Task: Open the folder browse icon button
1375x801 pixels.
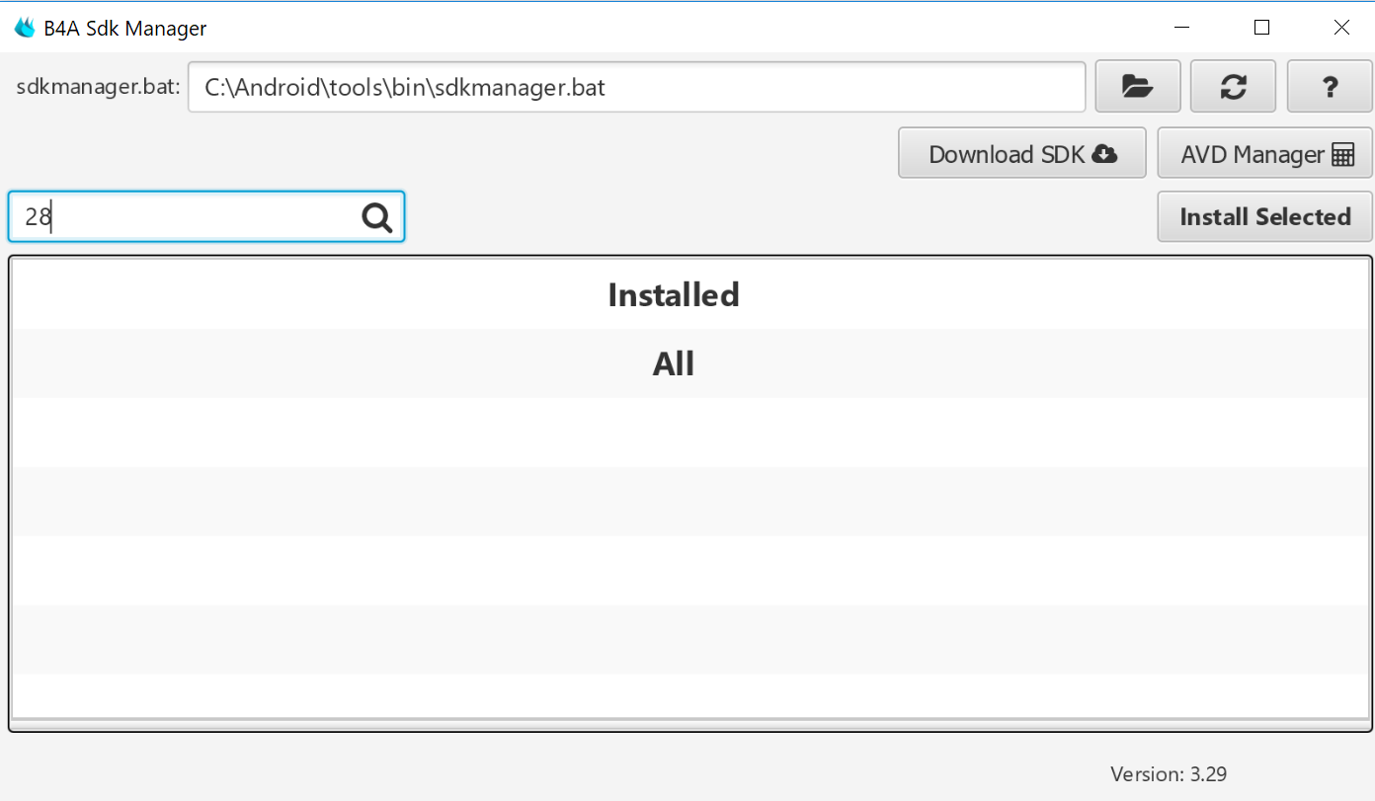Action: 1138,87
